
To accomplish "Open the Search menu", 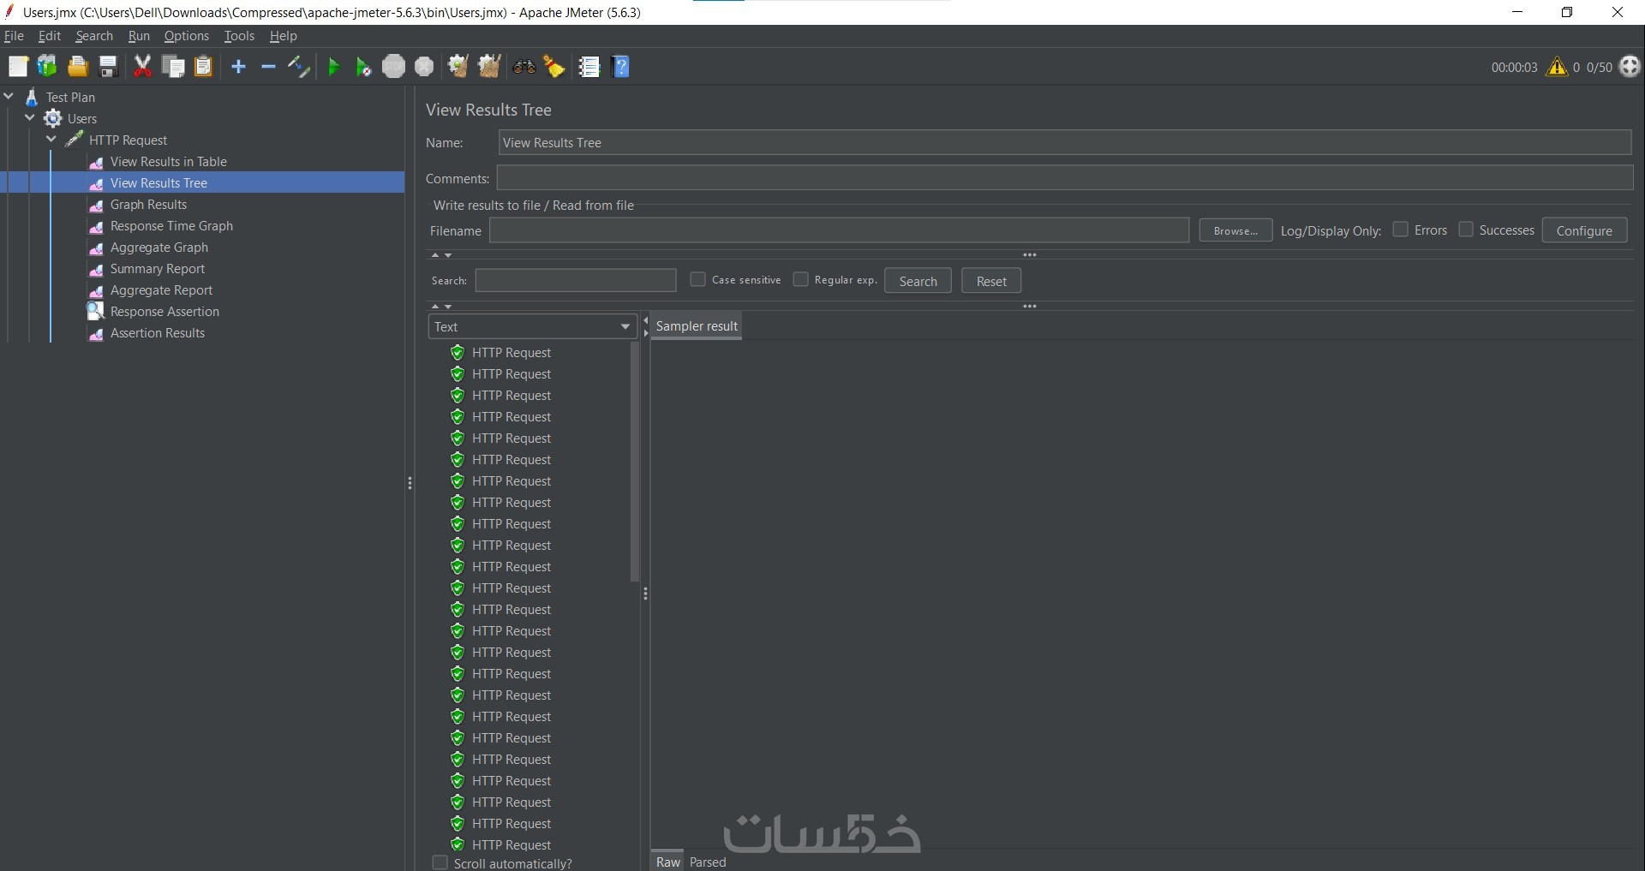I will tap(94, 36).
